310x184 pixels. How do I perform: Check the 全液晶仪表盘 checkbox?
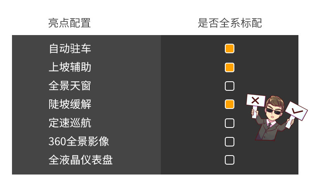[x=229, y=160]
